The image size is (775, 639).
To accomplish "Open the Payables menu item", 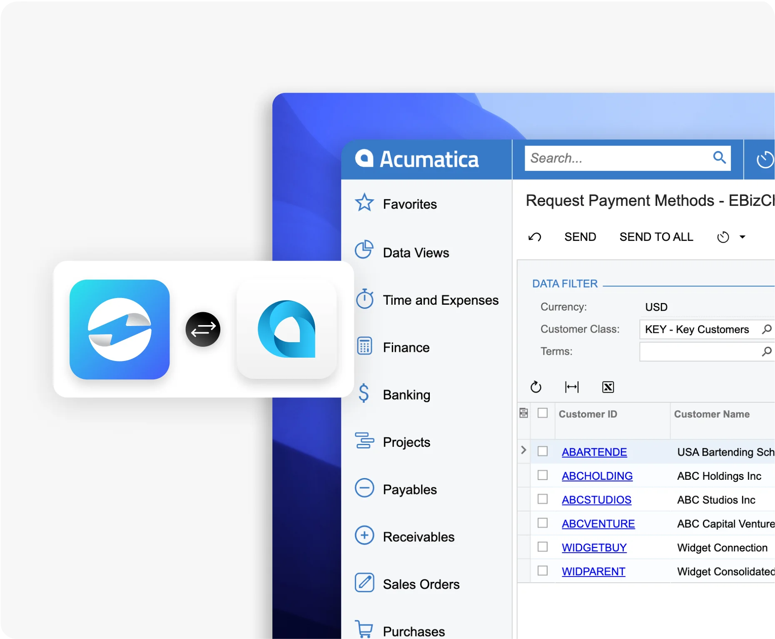I will 410,489.
